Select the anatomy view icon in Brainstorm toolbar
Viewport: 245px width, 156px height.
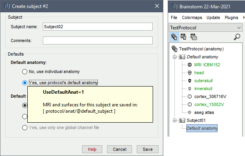[174, 37]
